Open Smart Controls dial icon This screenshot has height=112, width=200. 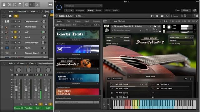27,5
